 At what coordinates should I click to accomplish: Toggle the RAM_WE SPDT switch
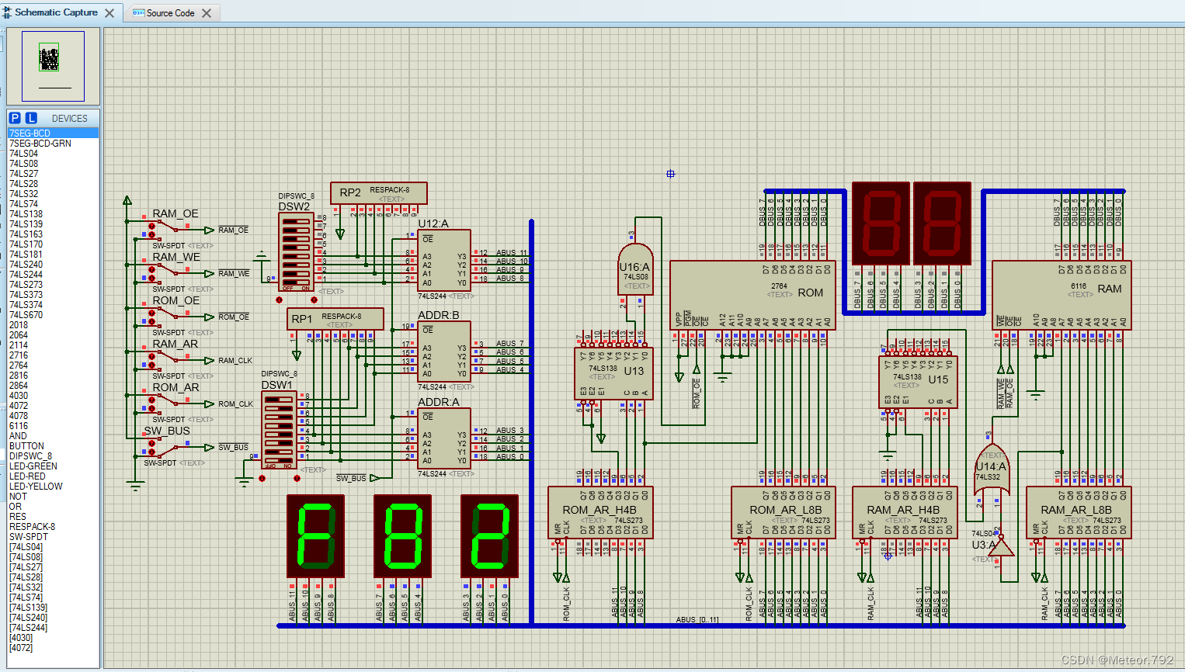(x=167, y=272)
